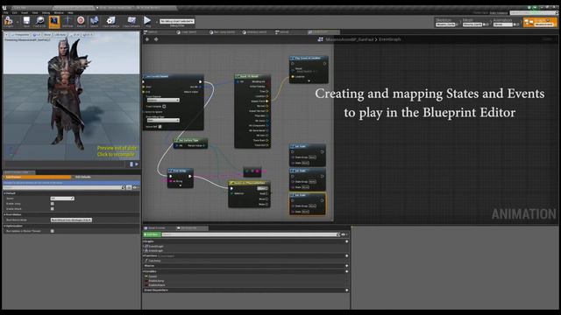561x315 pixels.
Task: Click the play arrow at viewport bottom right
Action: (x=137, y=164)
